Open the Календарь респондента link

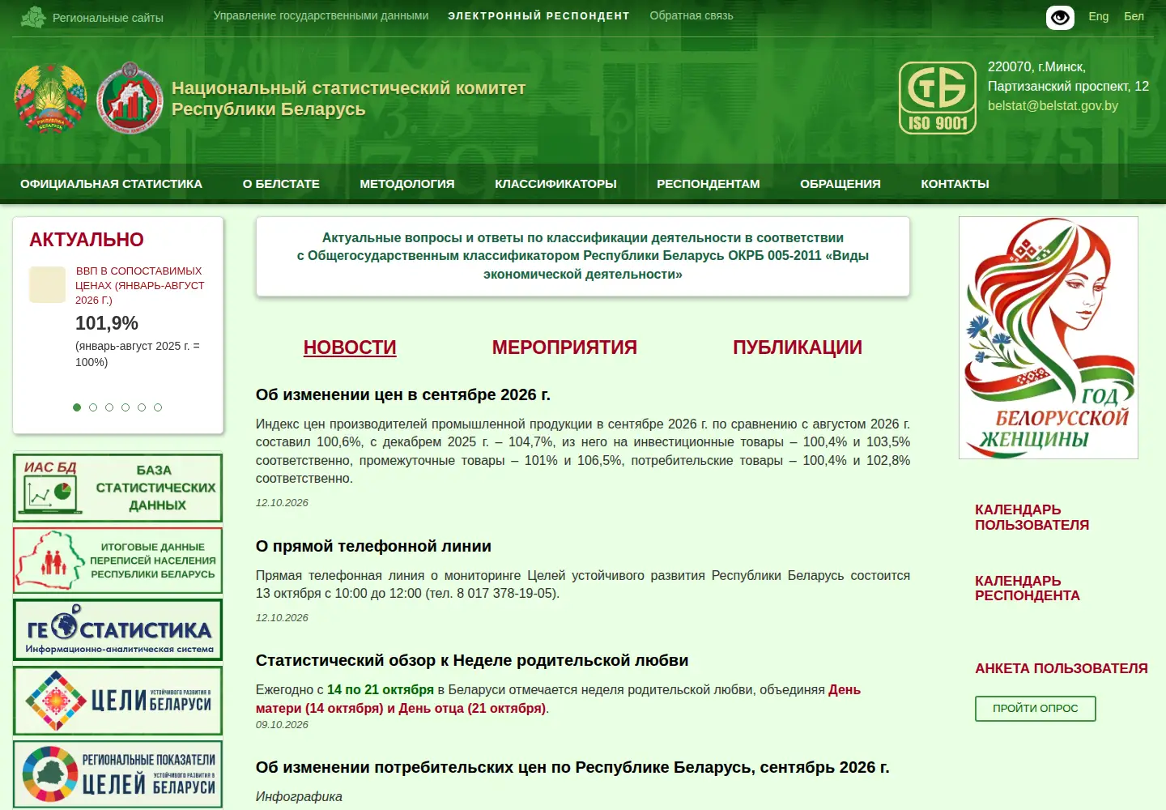(1028, 588)
